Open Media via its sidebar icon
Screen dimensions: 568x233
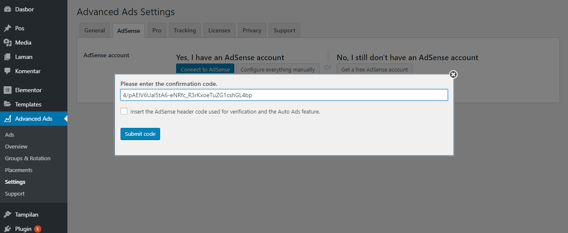pyautogui.click(x=8, y=42)
